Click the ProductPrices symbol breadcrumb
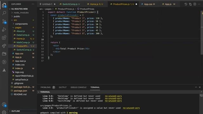This screenshot has height=114, width=203. 86,9
